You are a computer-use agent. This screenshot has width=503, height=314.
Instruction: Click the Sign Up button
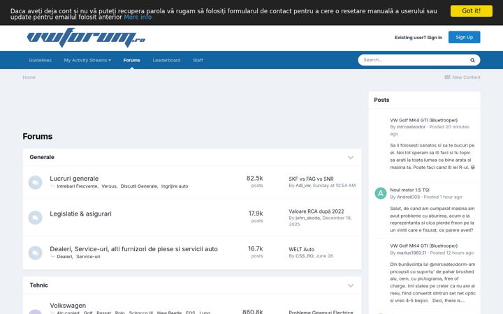coord(464,37)
